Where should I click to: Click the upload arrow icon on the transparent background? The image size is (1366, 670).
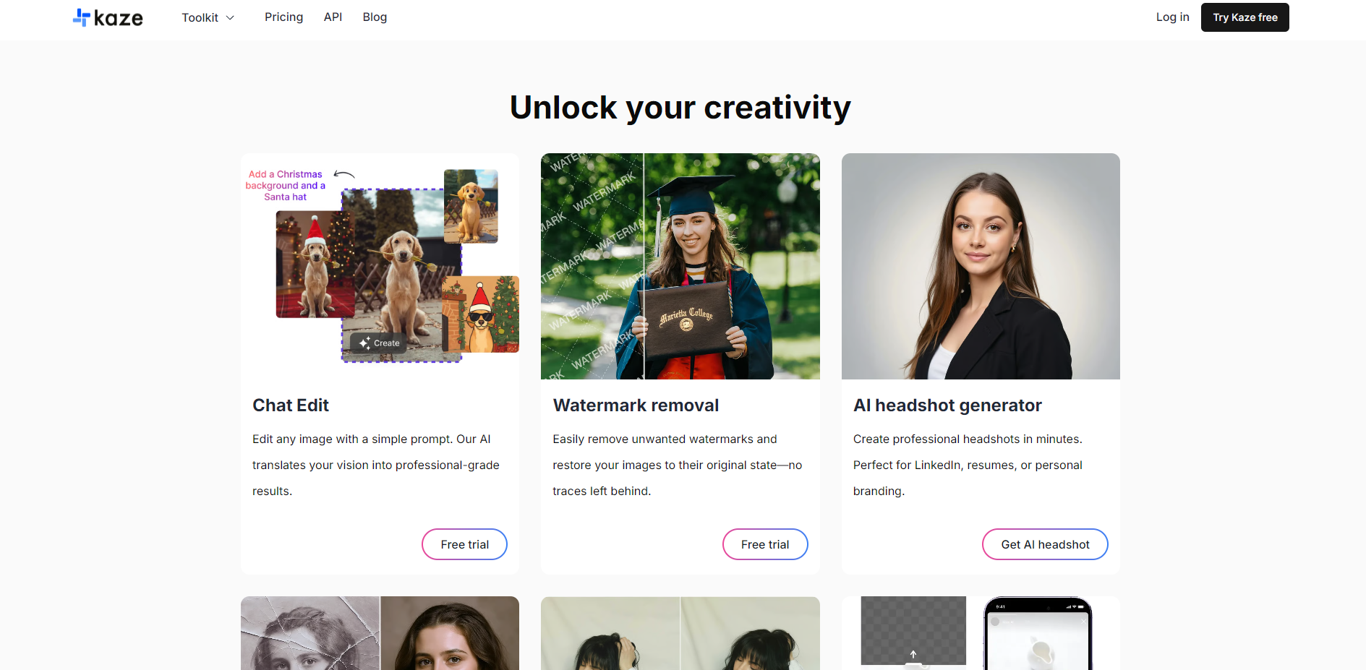(x=913, y=654)
